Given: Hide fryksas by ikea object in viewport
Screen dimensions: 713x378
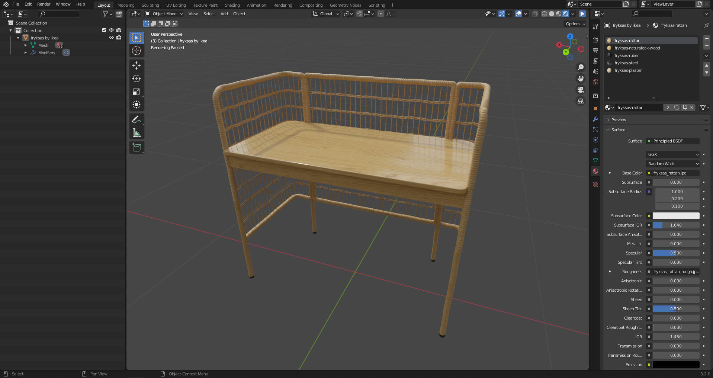Looking at the screenshot, I should point(111,38).
